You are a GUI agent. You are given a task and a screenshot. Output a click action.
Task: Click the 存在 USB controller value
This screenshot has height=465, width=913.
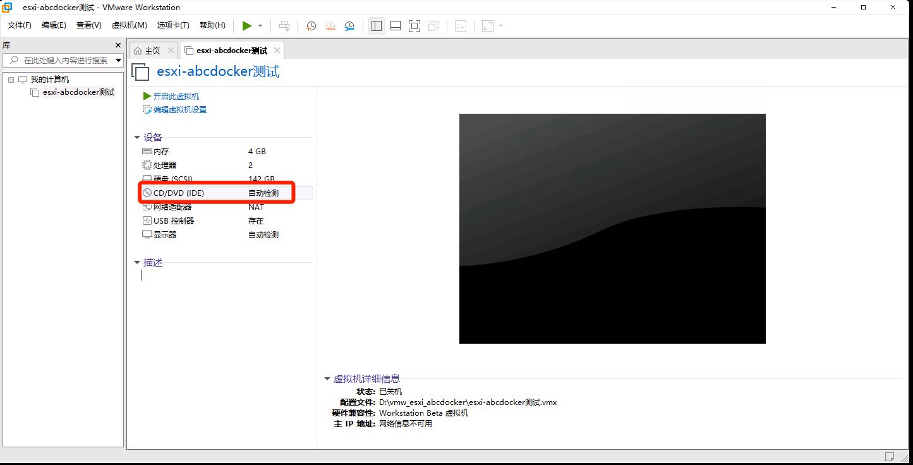tap(256, 221)
